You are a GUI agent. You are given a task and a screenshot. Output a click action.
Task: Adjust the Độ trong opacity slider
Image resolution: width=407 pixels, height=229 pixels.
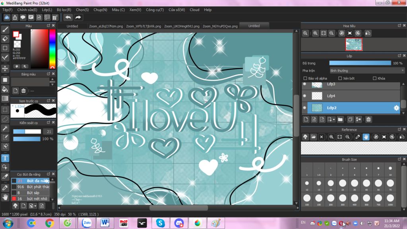[x=360, y=63]
